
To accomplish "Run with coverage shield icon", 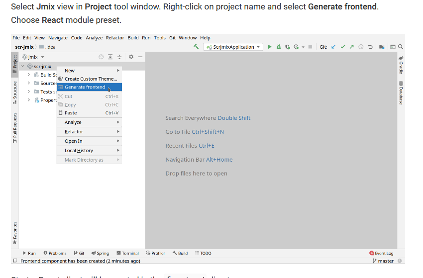I will (288, 47).
